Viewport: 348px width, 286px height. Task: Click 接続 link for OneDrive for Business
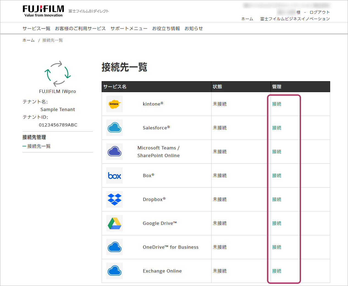click(x=277, y=247)
